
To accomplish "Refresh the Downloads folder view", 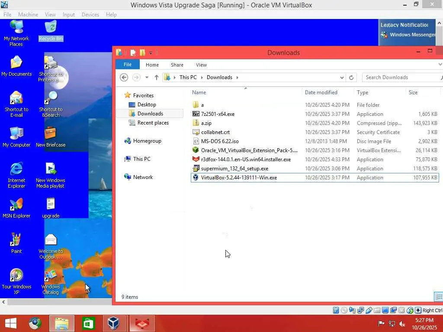I will (x=351, y=77).
